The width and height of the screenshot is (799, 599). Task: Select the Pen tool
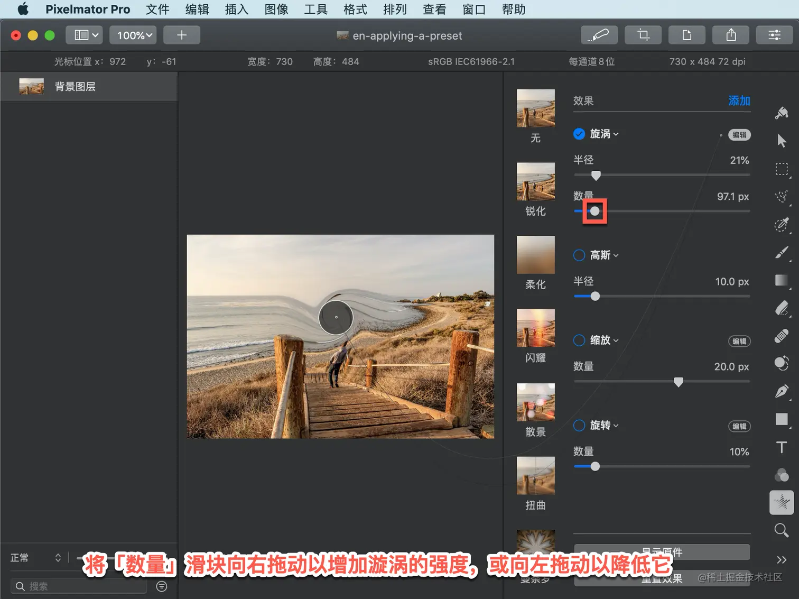(782, 391)
